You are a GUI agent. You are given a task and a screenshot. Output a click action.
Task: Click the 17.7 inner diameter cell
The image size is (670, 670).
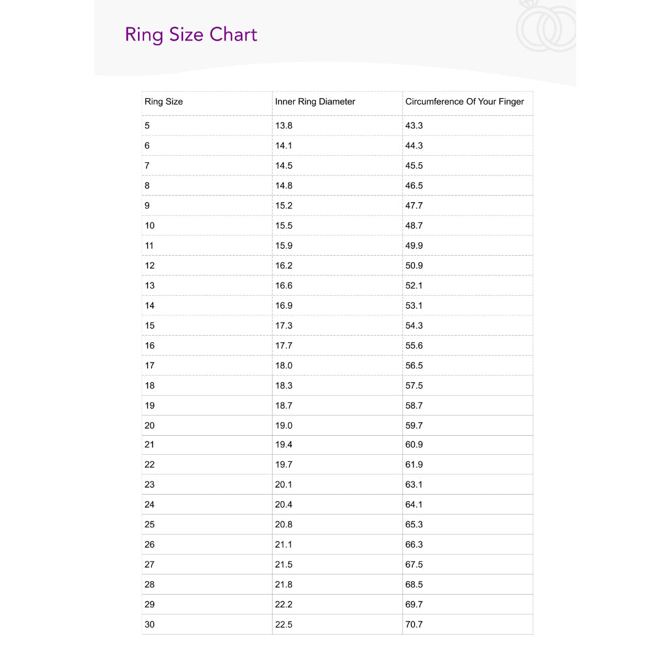[x=284, y=345]
